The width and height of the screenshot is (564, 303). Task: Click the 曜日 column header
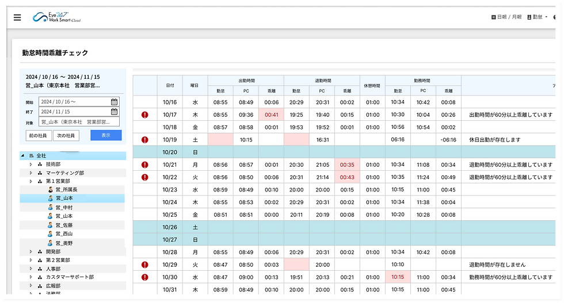coord(195,86)
